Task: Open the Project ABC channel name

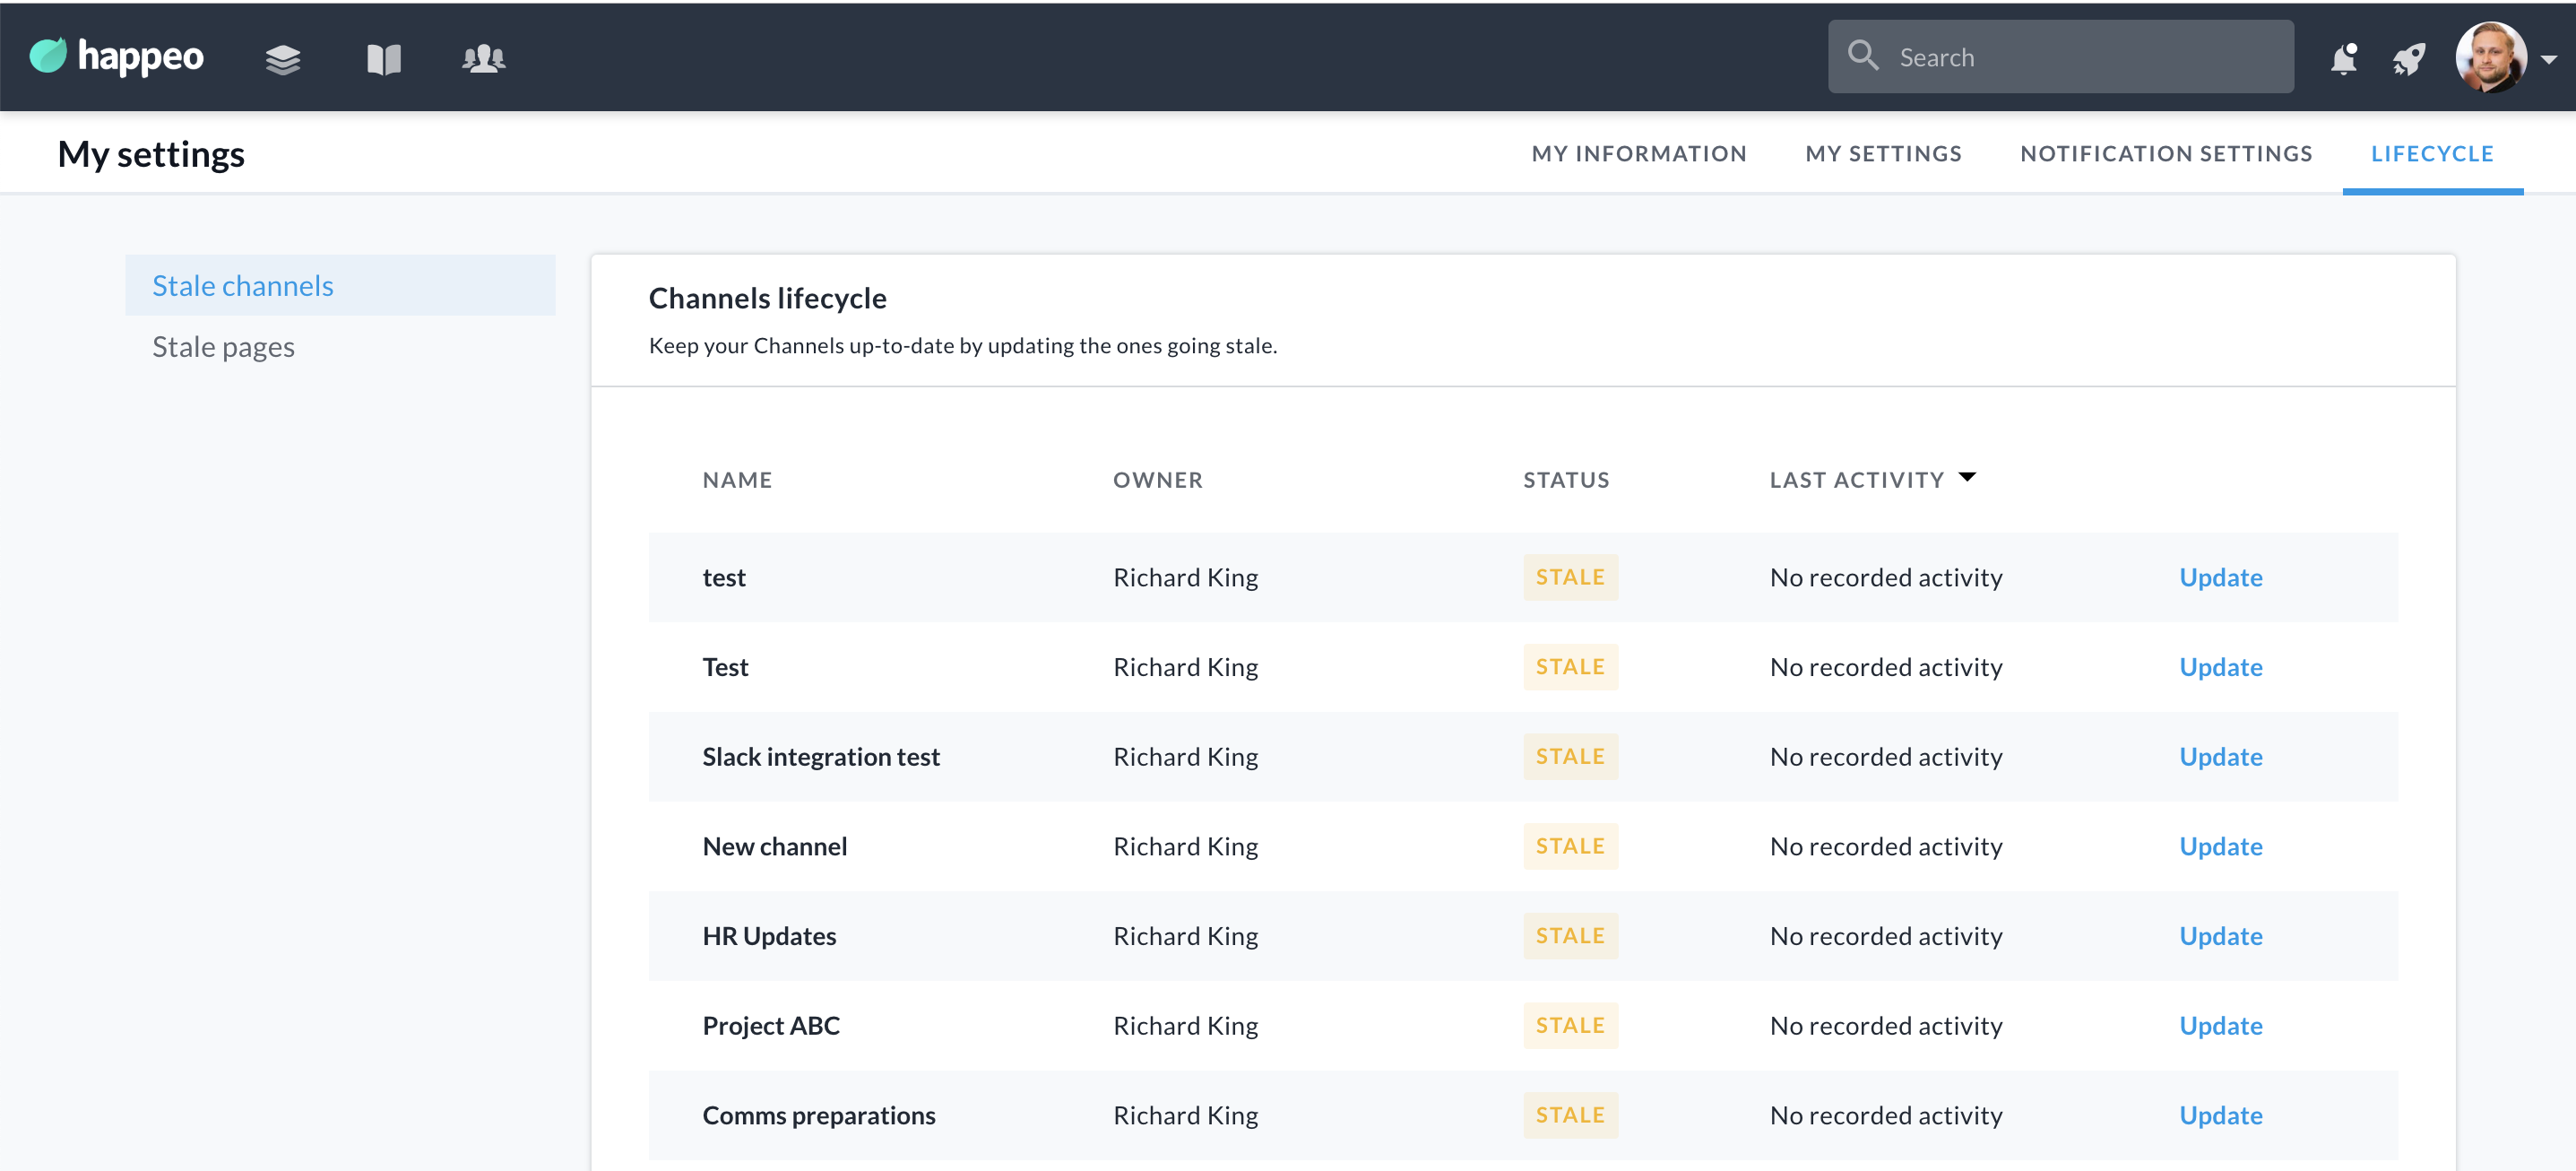Action: pyautogui.click(x=771, y=1026)
